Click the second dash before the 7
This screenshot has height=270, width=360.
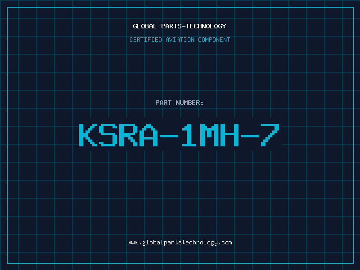click(250, 136)
